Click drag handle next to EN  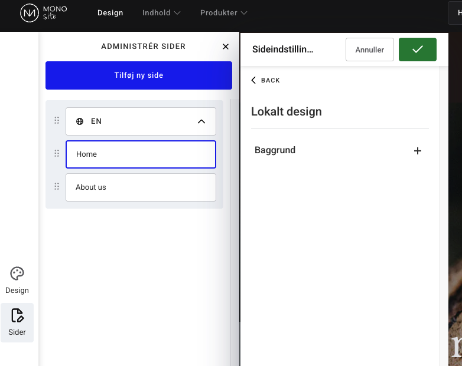[57, 121]
